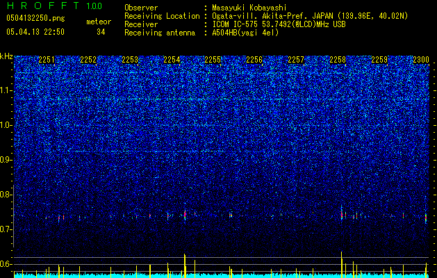Click the 2300 time marker
This screenshot has height=278, width=437.
tap(421, 60)
